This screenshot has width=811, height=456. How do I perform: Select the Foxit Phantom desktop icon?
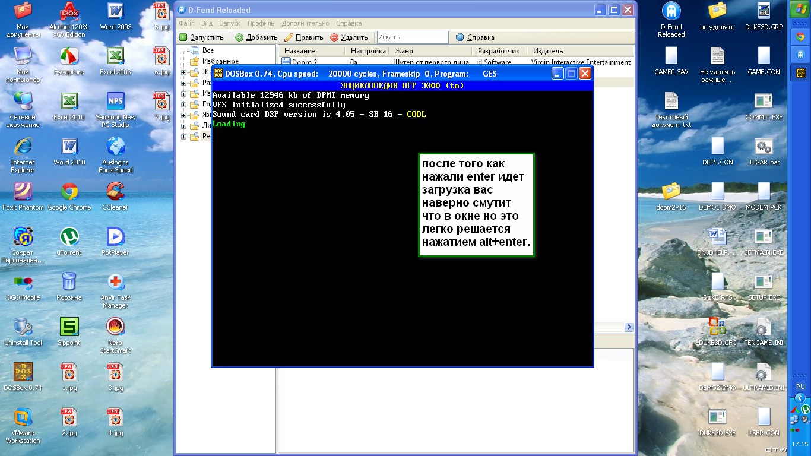coord(23,197)
